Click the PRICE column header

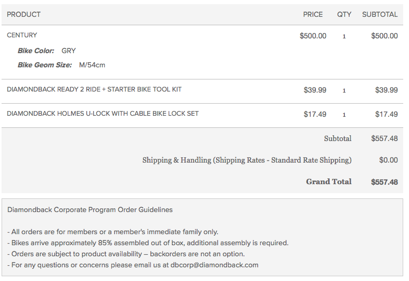click(x=313, y=14)
